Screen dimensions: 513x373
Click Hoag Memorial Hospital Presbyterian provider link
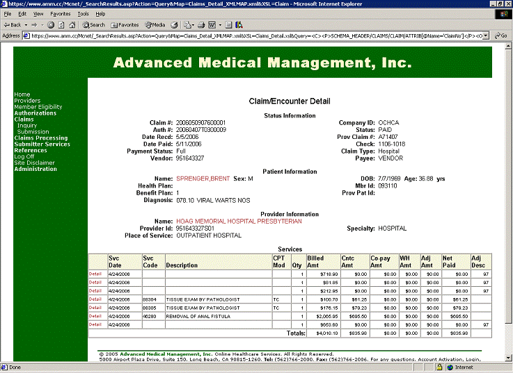click(x=239, y=221)
